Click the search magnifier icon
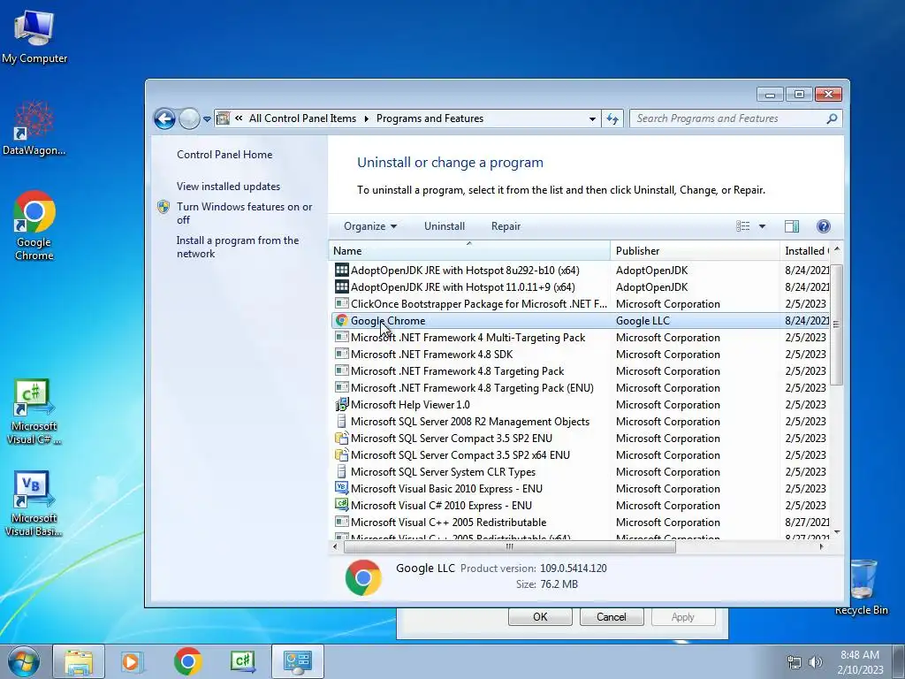The image size is (905, 679). pyautogui.click(x=832, y=118)
